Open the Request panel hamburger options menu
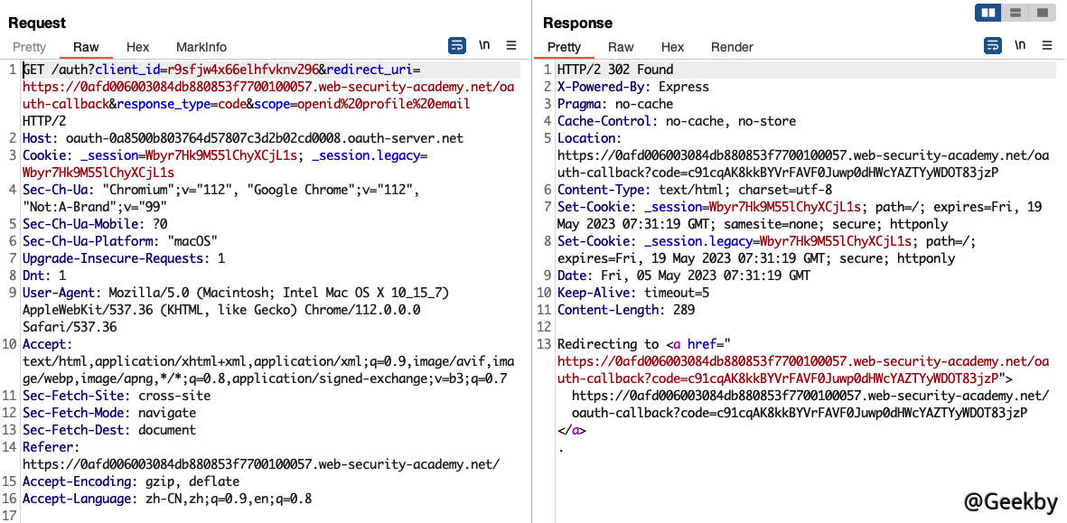 tap(511, 45)
